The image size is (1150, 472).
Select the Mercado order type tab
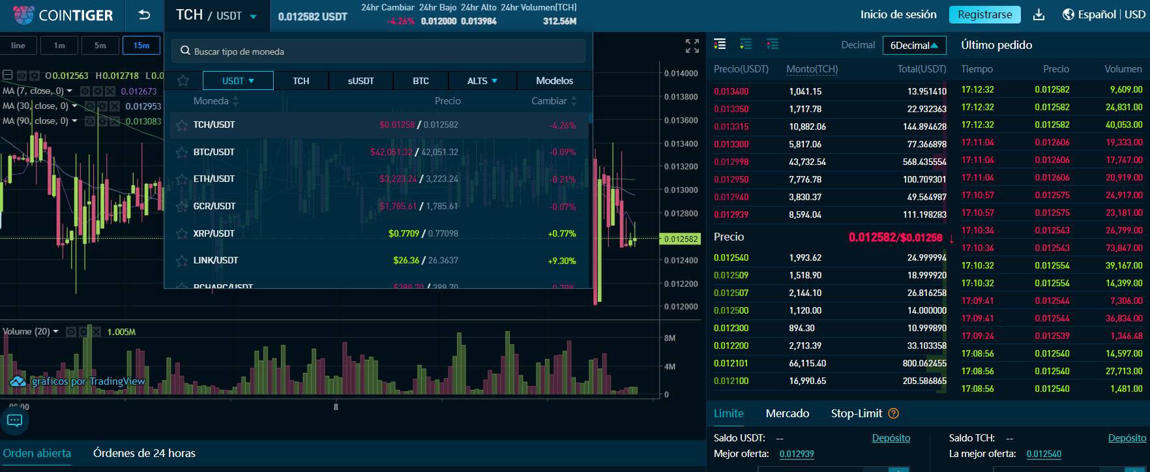788,413
